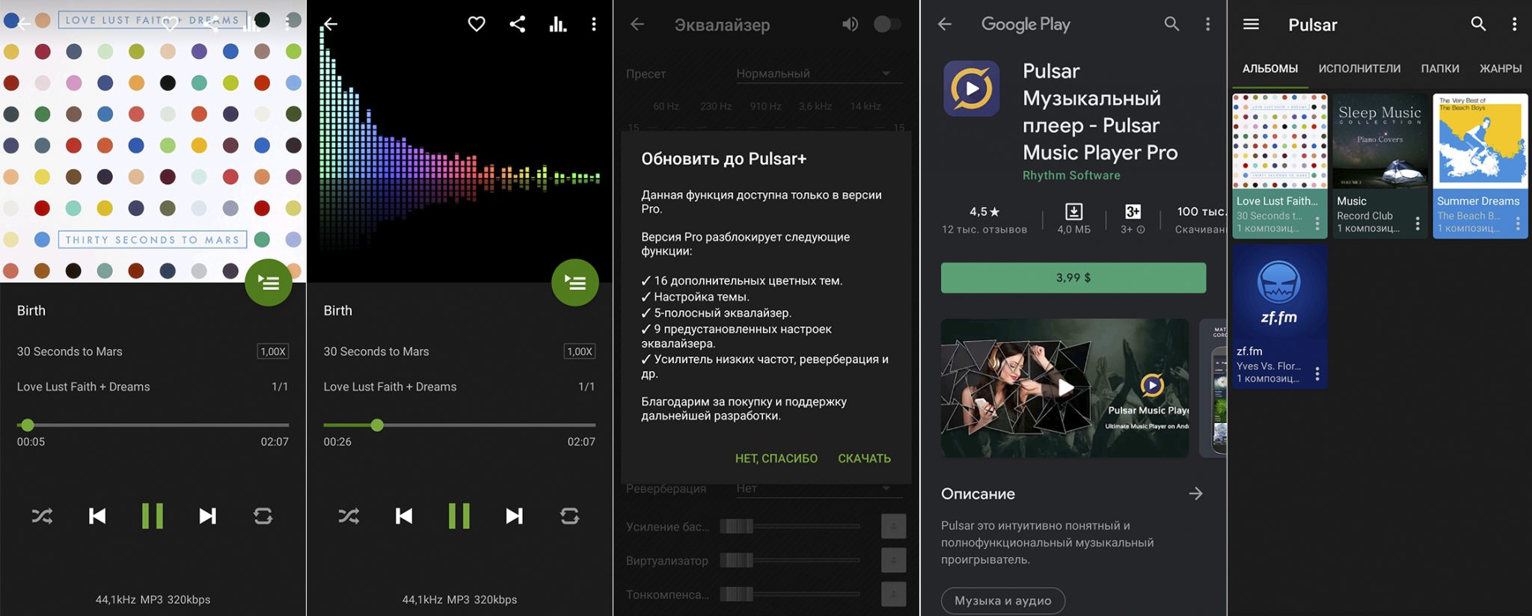
Task: Tap the heart icon on the visualizer player screen
Action: click(477, 24)
